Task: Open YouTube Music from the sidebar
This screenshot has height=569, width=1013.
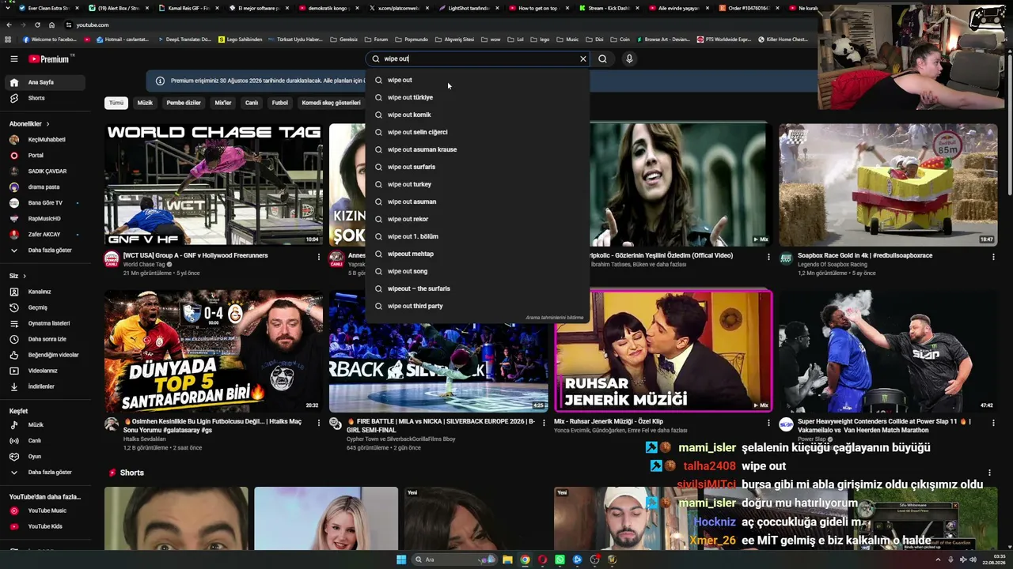Action: coord(44,511)
